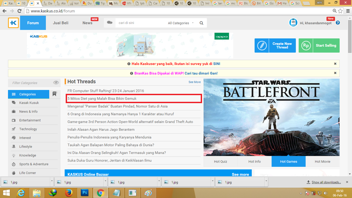Open File Explorer from the taskbar
This screenshot has width=352, height=198.
point(37,193)
